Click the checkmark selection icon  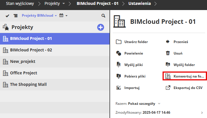click(7, 16)
